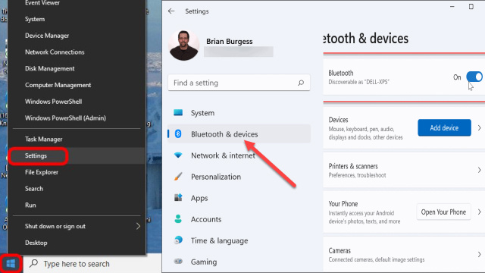Click the Brian Burgess account name

(x=229, y=42)
